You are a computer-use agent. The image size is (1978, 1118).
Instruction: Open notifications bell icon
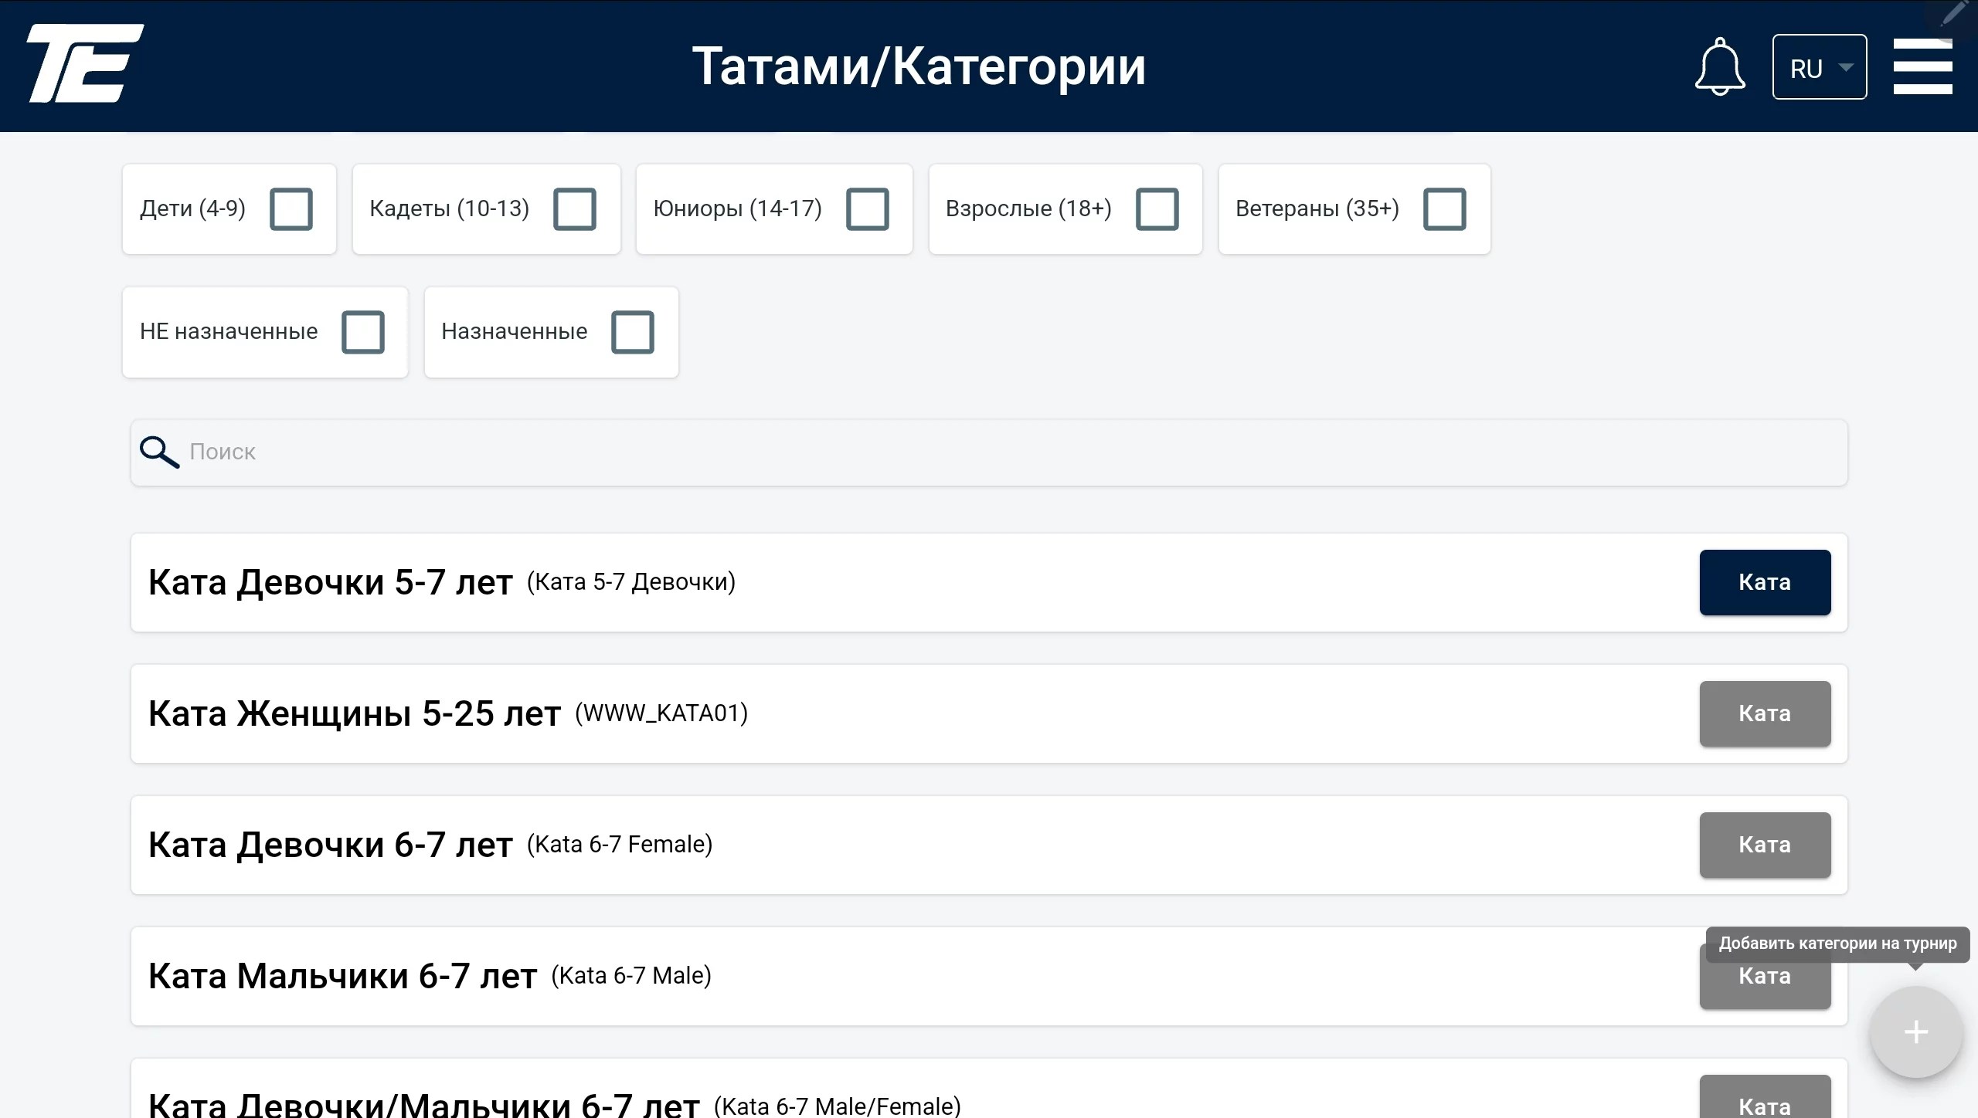coord(1719,66)
